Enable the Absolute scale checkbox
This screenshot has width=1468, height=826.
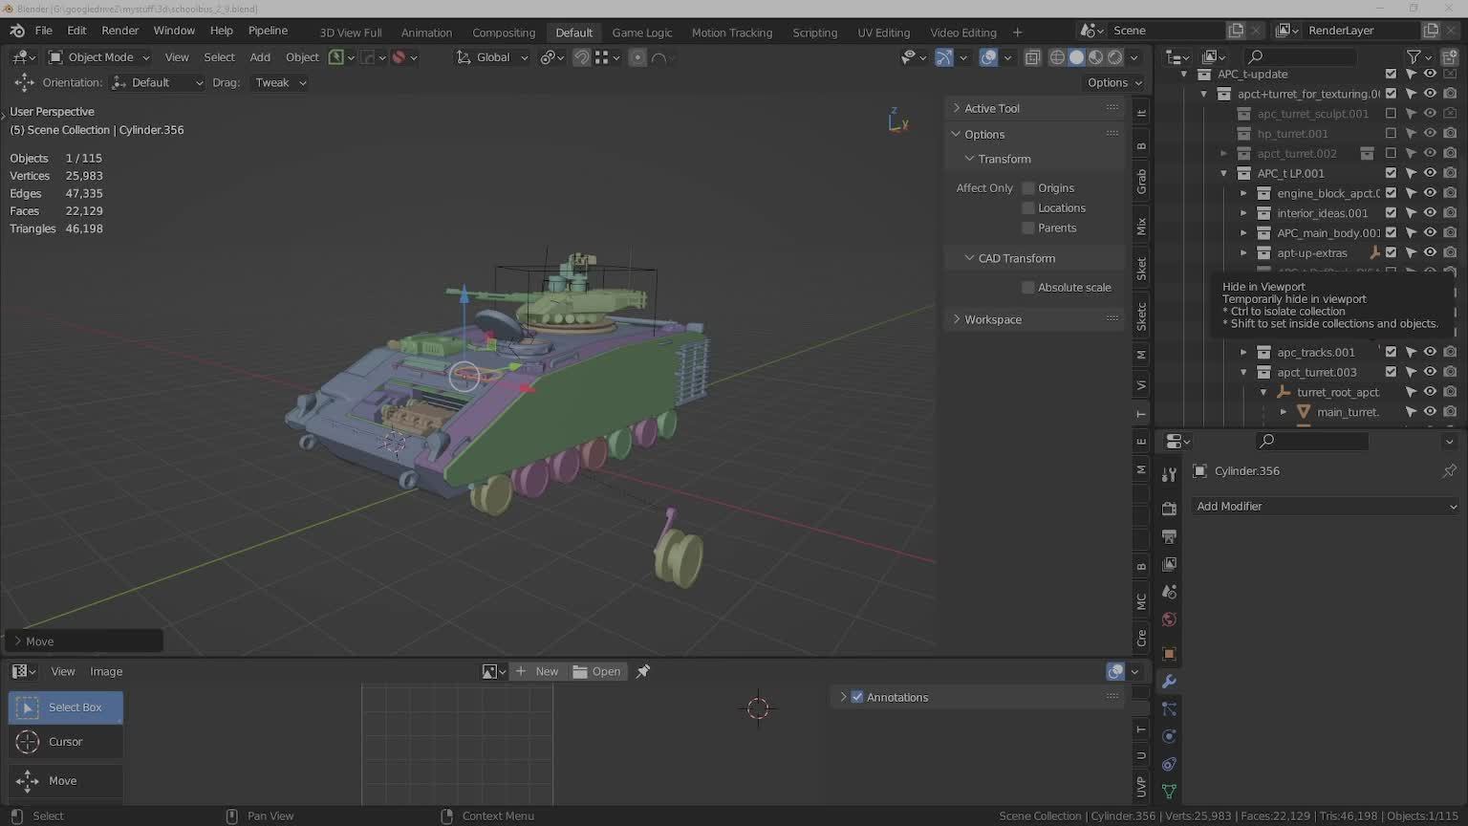[x=1028, y=288]
